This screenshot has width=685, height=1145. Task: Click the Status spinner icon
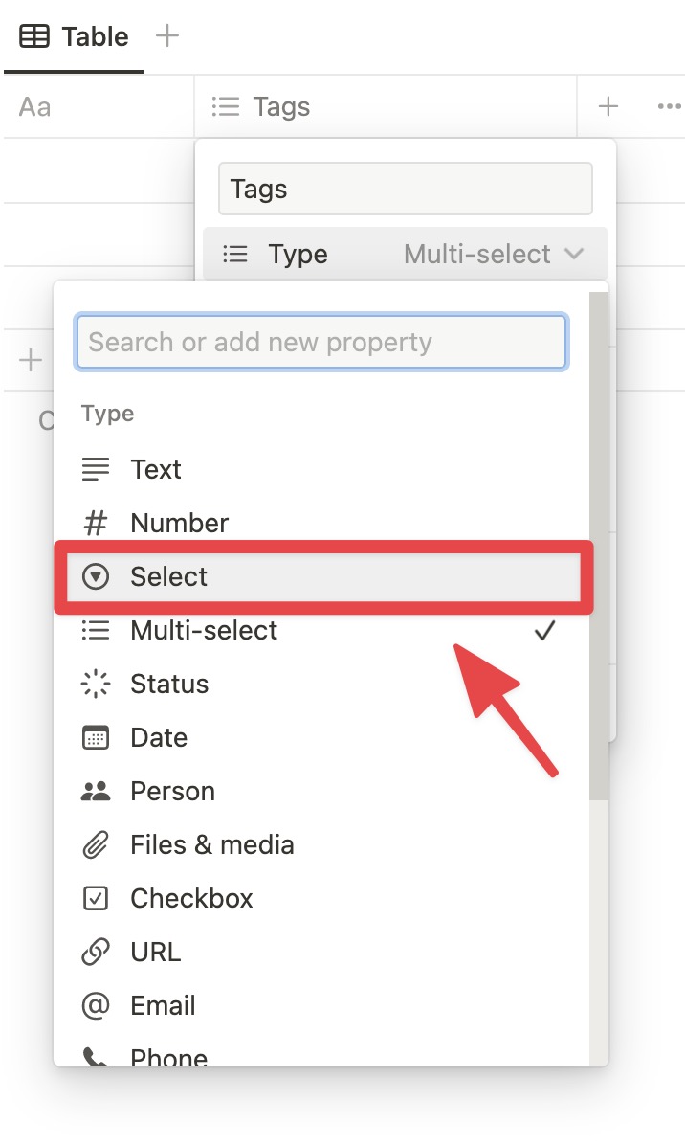[x=96, y=684]
